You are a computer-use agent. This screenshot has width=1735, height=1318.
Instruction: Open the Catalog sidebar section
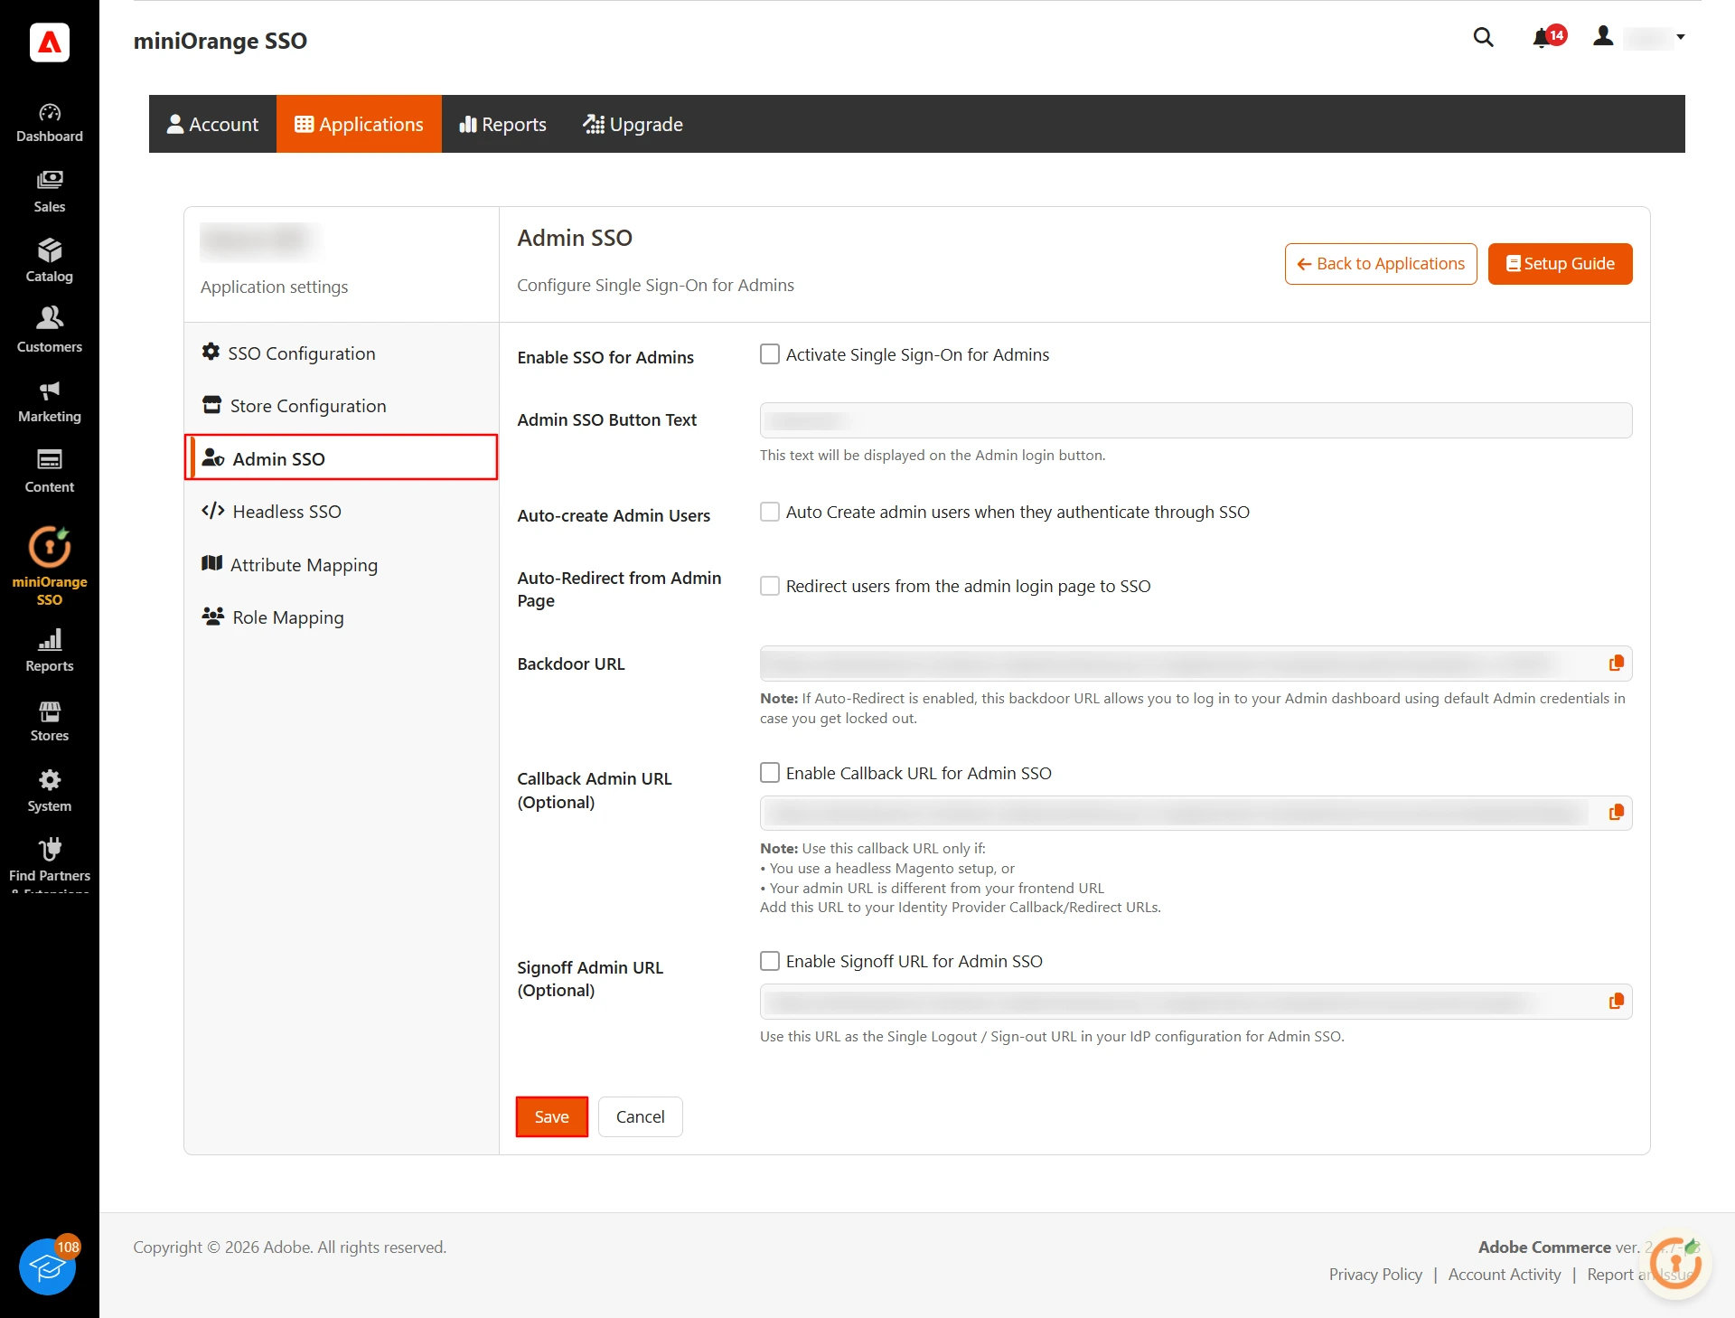click(x=50, y=262)
